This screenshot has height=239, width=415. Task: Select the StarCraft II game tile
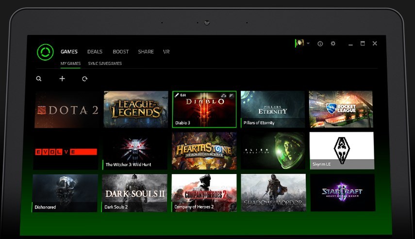click(x=343, y=193)
